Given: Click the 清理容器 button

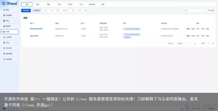Looking at the screenshot, I should [x=37, y=10].
